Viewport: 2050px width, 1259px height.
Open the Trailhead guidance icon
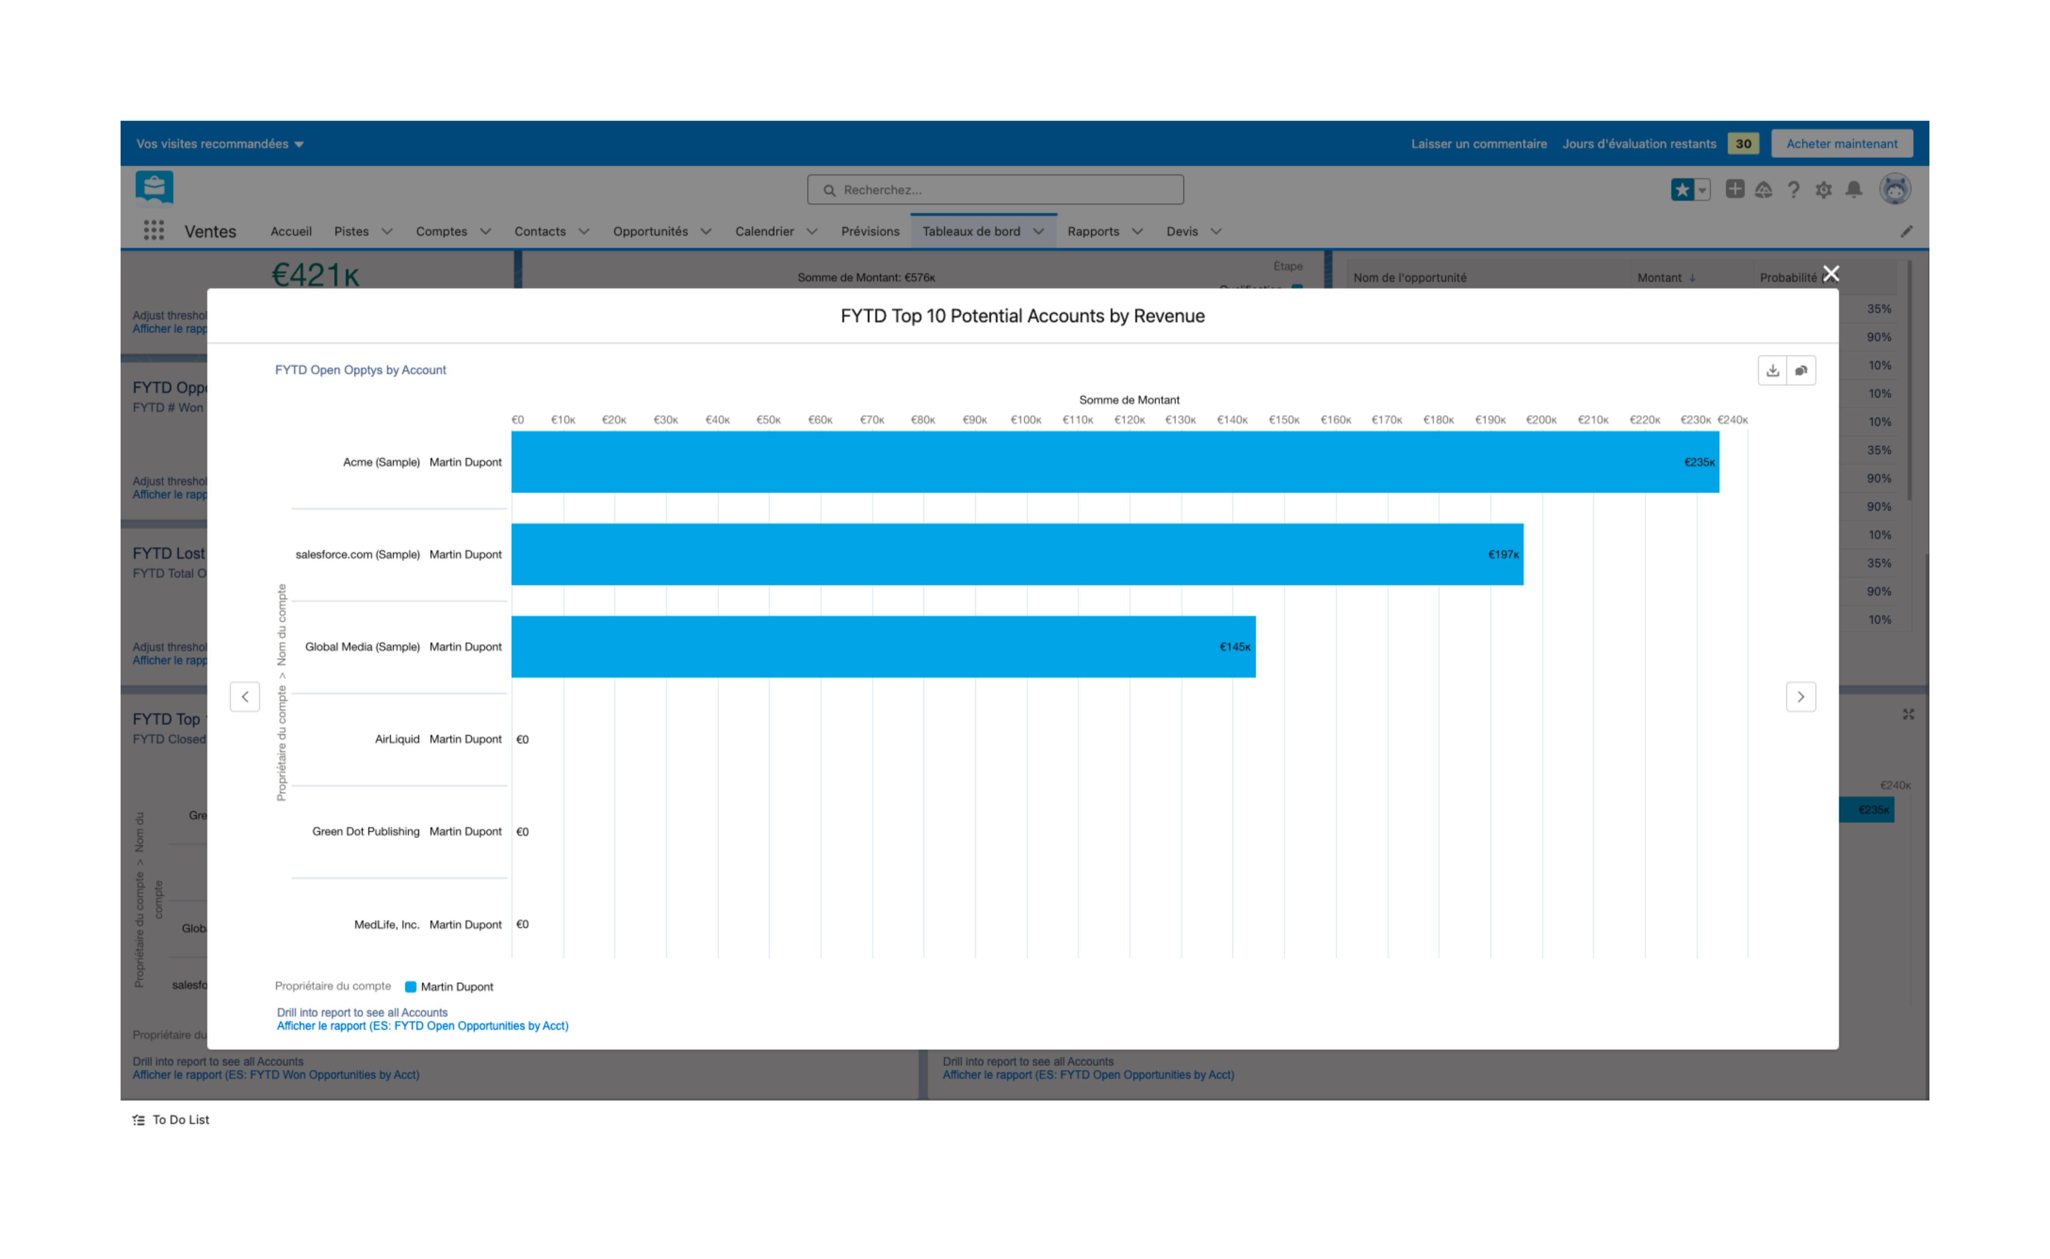point(1764,190)
